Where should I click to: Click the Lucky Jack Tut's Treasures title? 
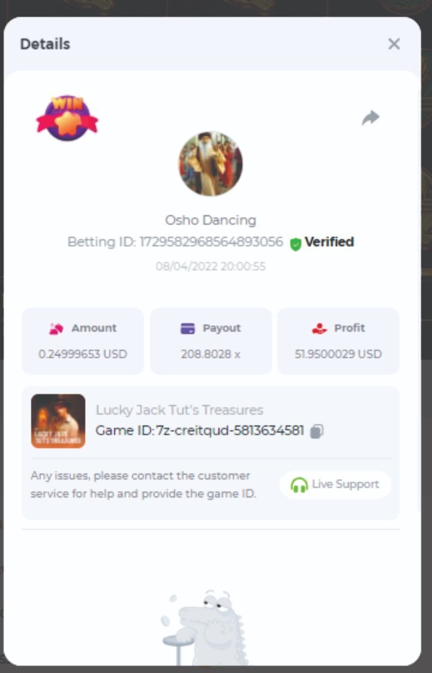(x=179, y=410)
